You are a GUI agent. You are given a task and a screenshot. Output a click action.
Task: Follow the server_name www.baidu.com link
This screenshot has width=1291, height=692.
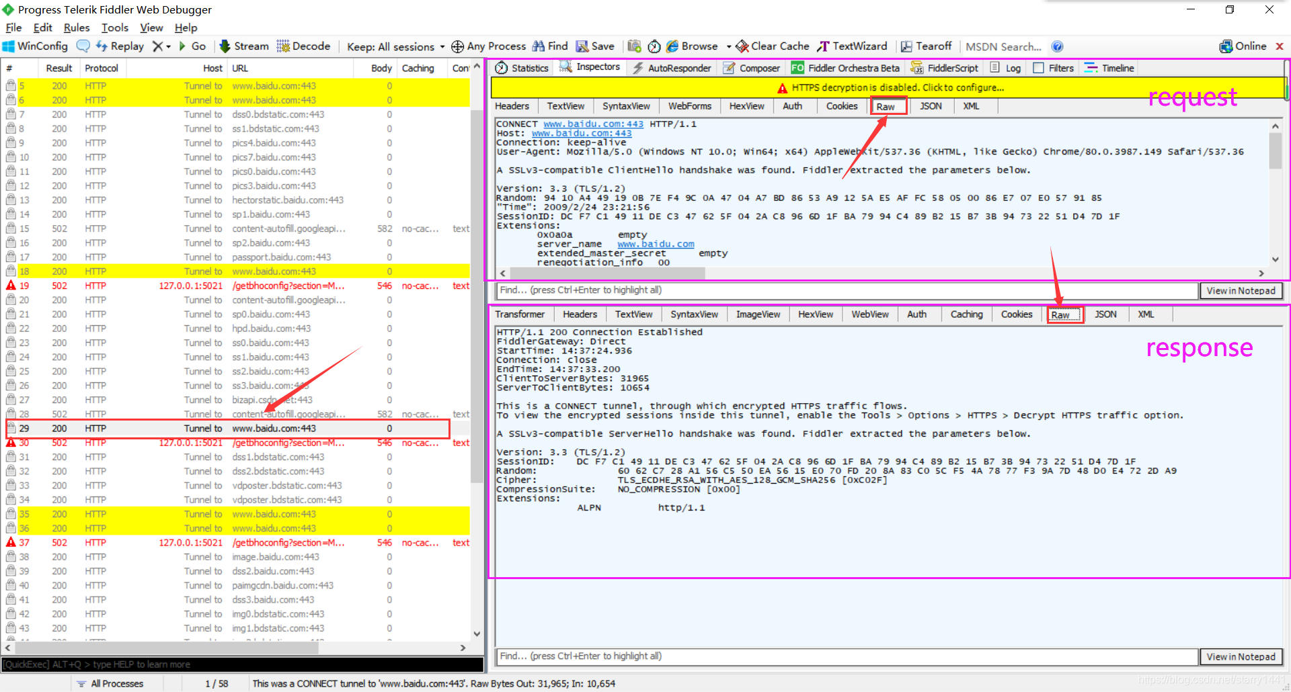tap(656, 244)
